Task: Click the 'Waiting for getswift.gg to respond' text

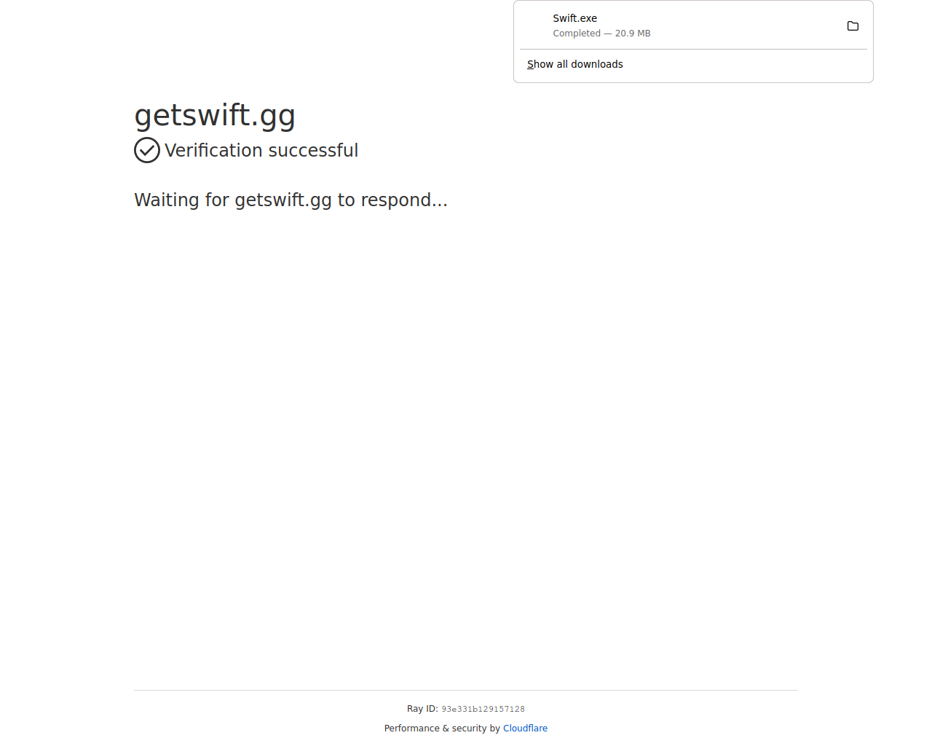Action: [x=291, y=200]
